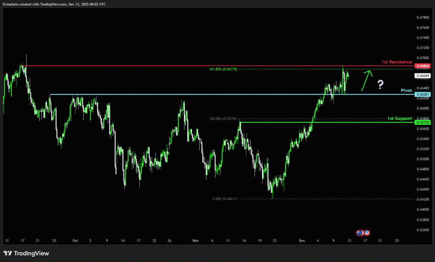Click the red 0.66844 resistance price tag
435x262 pixels.
[423, 66]
